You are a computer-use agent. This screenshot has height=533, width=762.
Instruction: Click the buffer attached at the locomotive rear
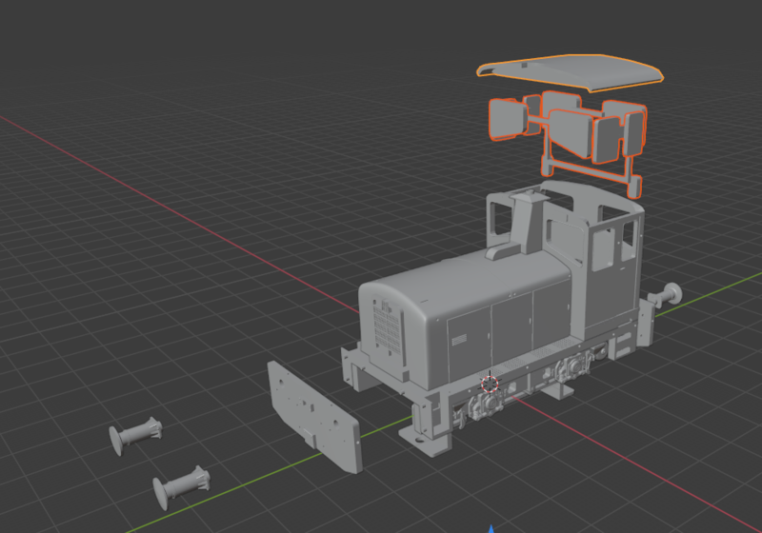pyautogui.click(x=668, y=294)
